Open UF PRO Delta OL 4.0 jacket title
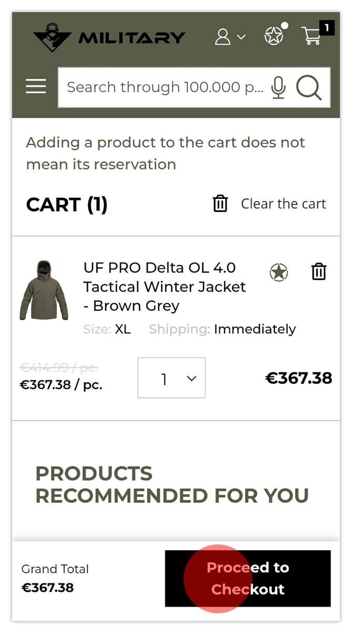The width and height of the screenshot is (352, 633). click(x=164, y=286)
